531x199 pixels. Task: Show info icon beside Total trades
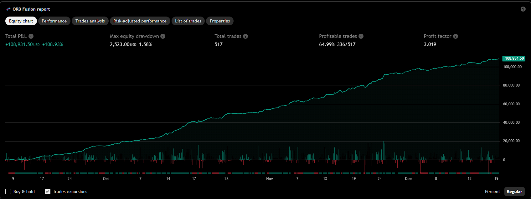tap(245, 36)
